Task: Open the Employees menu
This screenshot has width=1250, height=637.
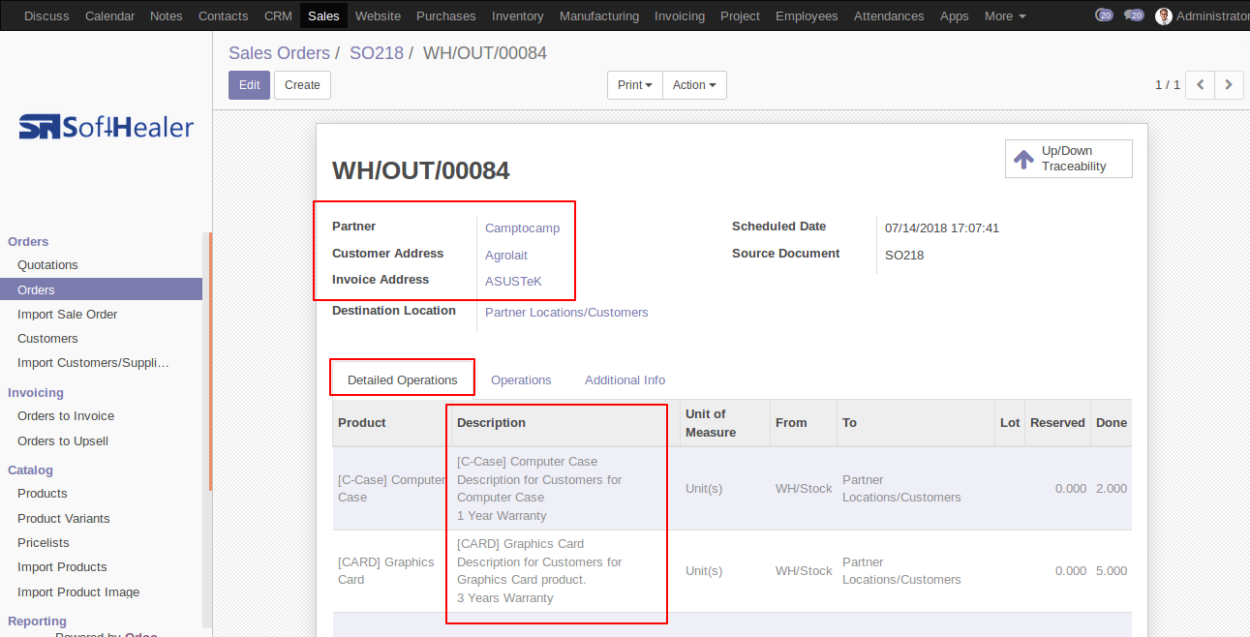Action: 807,15
